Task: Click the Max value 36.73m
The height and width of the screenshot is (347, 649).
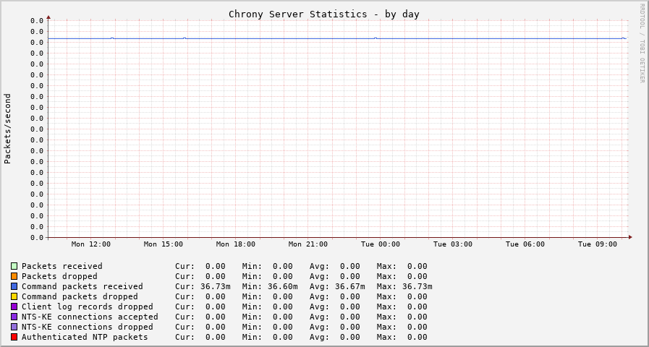Action: point(417,286)
